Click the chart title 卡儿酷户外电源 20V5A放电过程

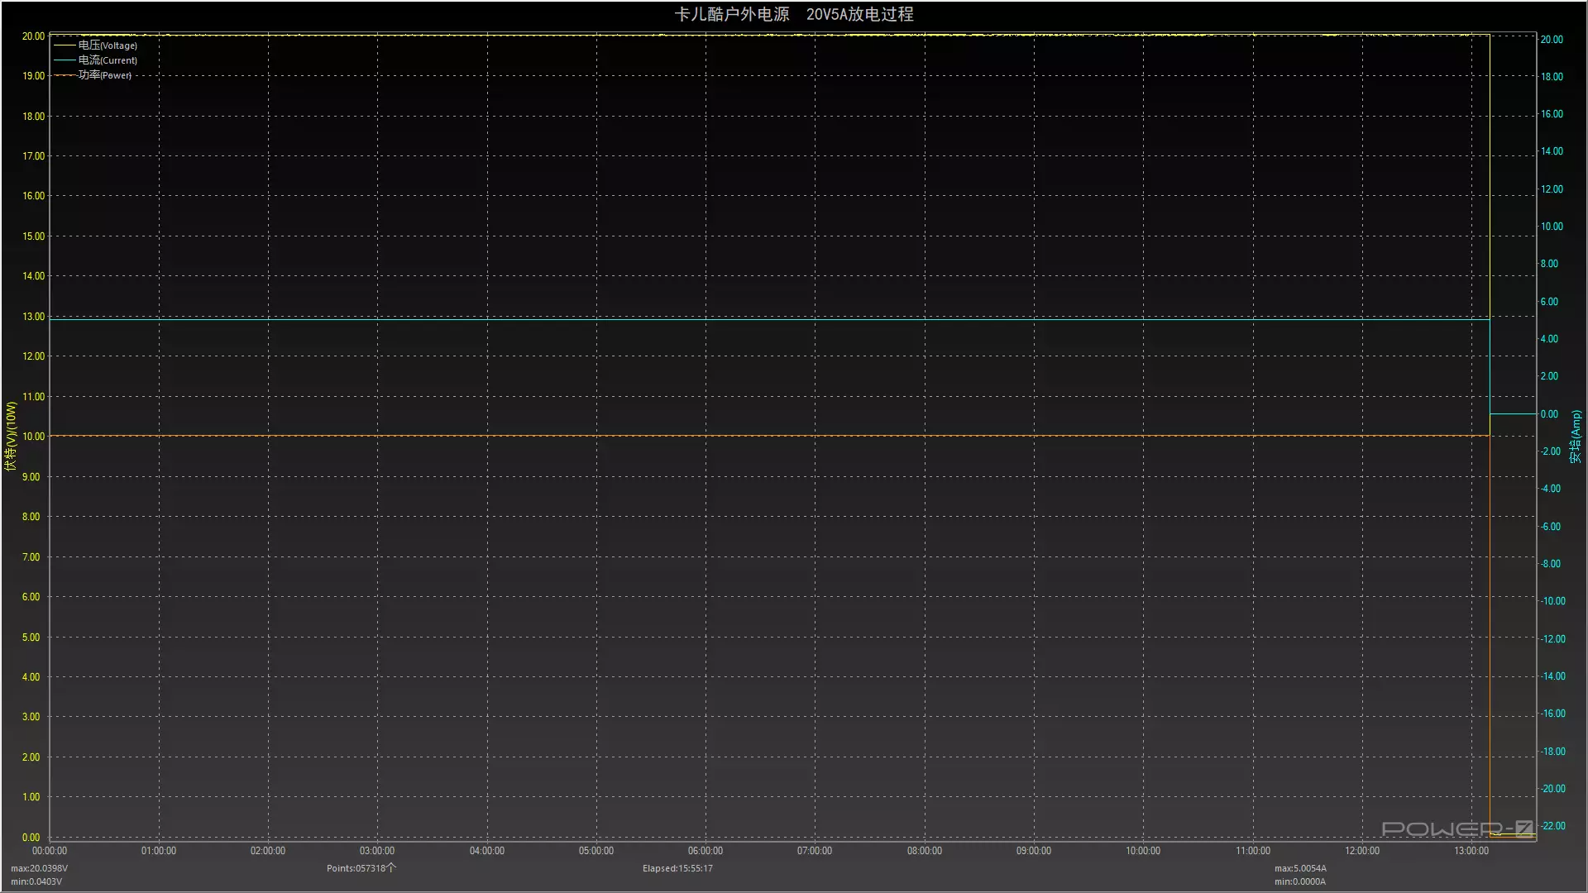pos(794,14)
